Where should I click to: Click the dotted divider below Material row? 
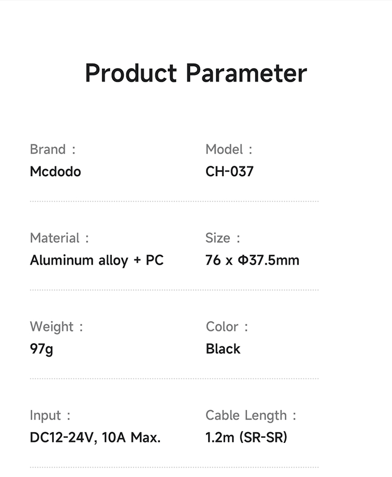(x=174, y=290)
